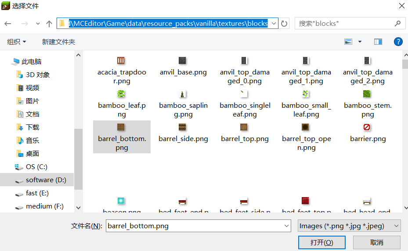
Task: Click the 打开(O) button
Action: tap(322, 242)
